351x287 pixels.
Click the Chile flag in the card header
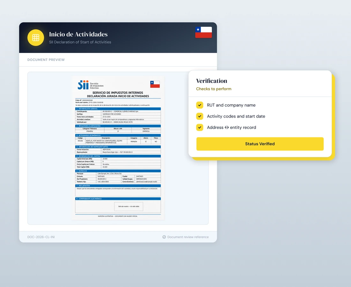(x=204, y=33)
